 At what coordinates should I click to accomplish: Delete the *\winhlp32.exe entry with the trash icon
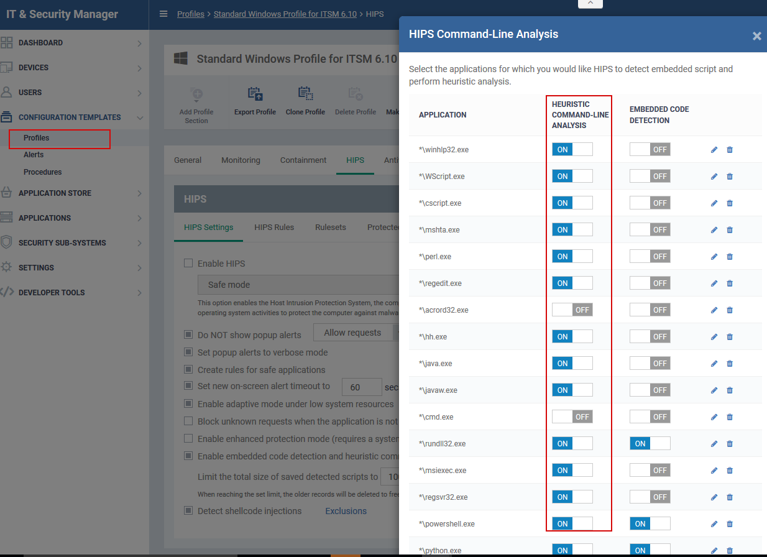(730, 150)
